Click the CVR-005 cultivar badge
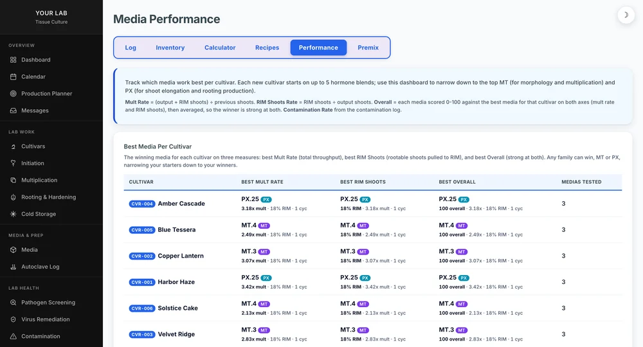The image size is (643, 347). point(142,230)
